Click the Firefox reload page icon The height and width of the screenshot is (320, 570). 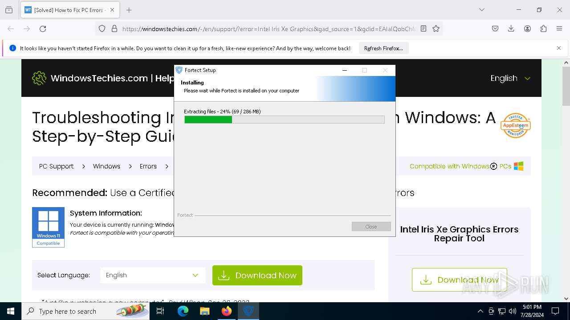(43, 28)
